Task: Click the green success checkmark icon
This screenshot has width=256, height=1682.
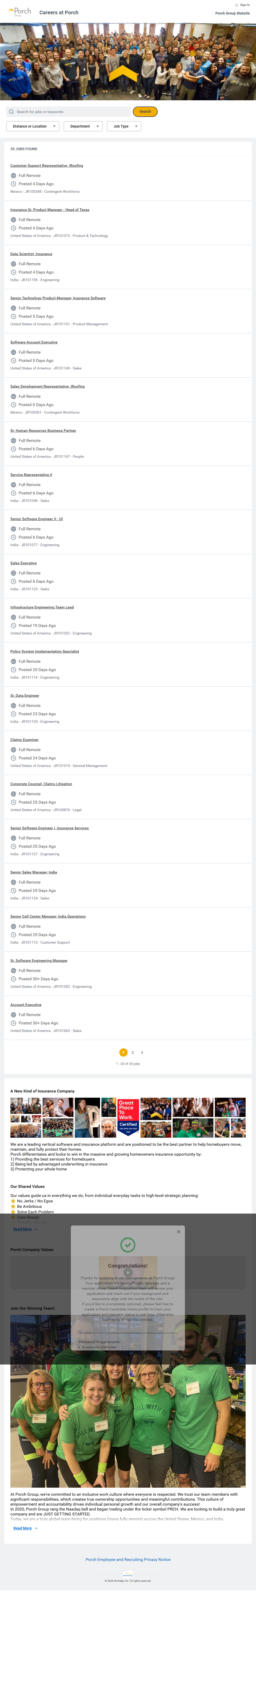Action: click(128, 1244)
